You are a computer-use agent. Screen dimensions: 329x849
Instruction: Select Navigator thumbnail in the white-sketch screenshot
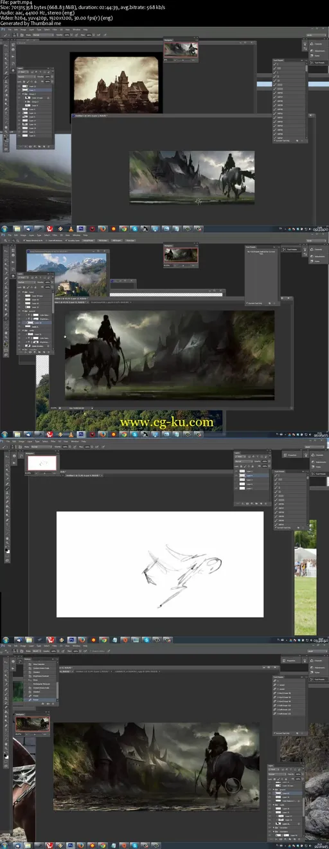point(42,463)
